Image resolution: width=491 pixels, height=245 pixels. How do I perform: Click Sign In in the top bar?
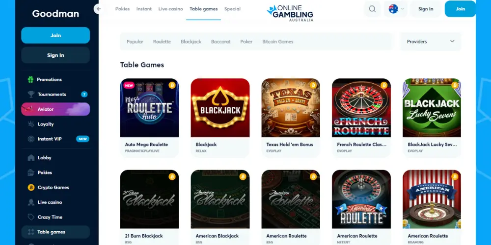pyautogui.click(x=426, y=9)
